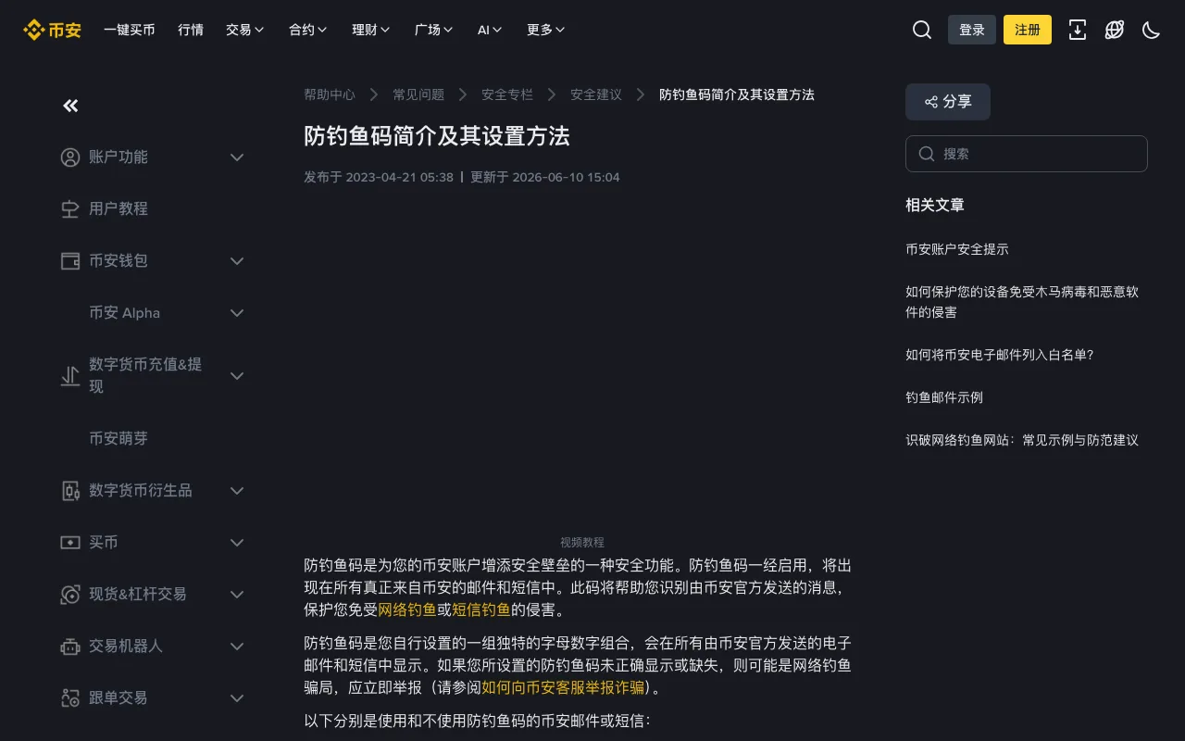
Task: Open article 识破网络钓鱼网站
Action: coord(1022,440)
